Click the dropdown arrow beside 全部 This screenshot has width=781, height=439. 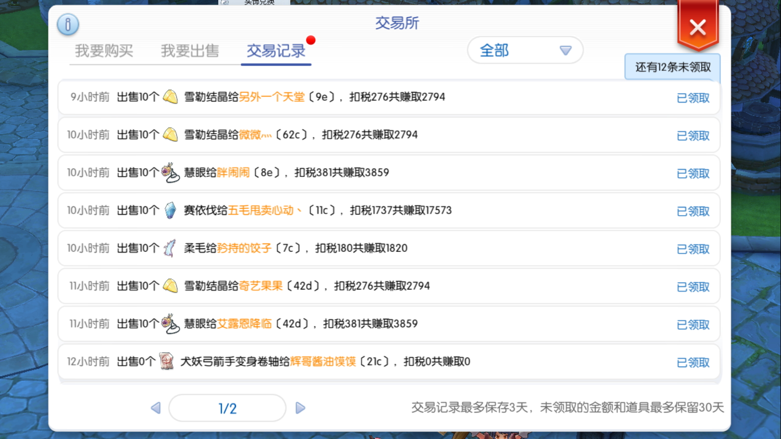[x=565, y=50]
